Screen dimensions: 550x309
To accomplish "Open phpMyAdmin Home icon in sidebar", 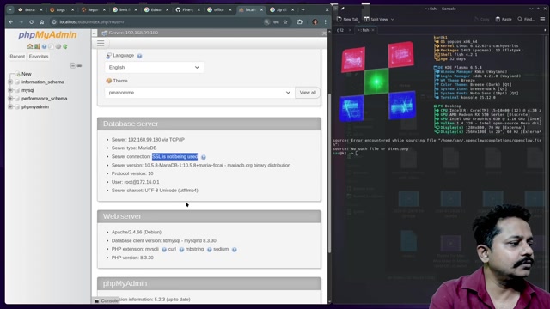I will point(30,46).
